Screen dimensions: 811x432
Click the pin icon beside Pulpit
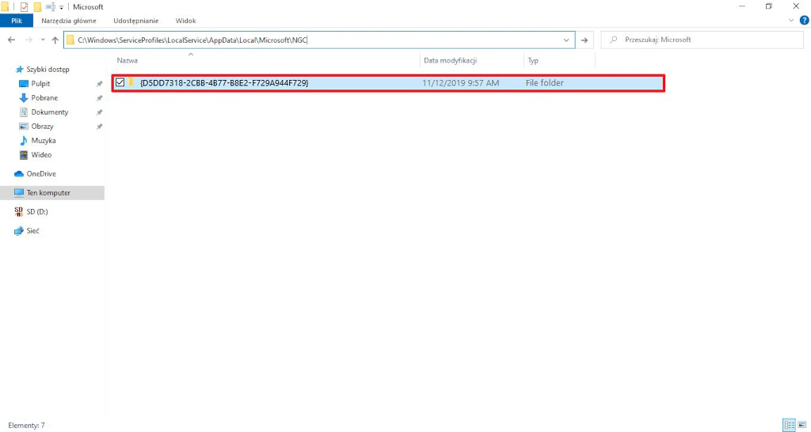coord(99,84)
